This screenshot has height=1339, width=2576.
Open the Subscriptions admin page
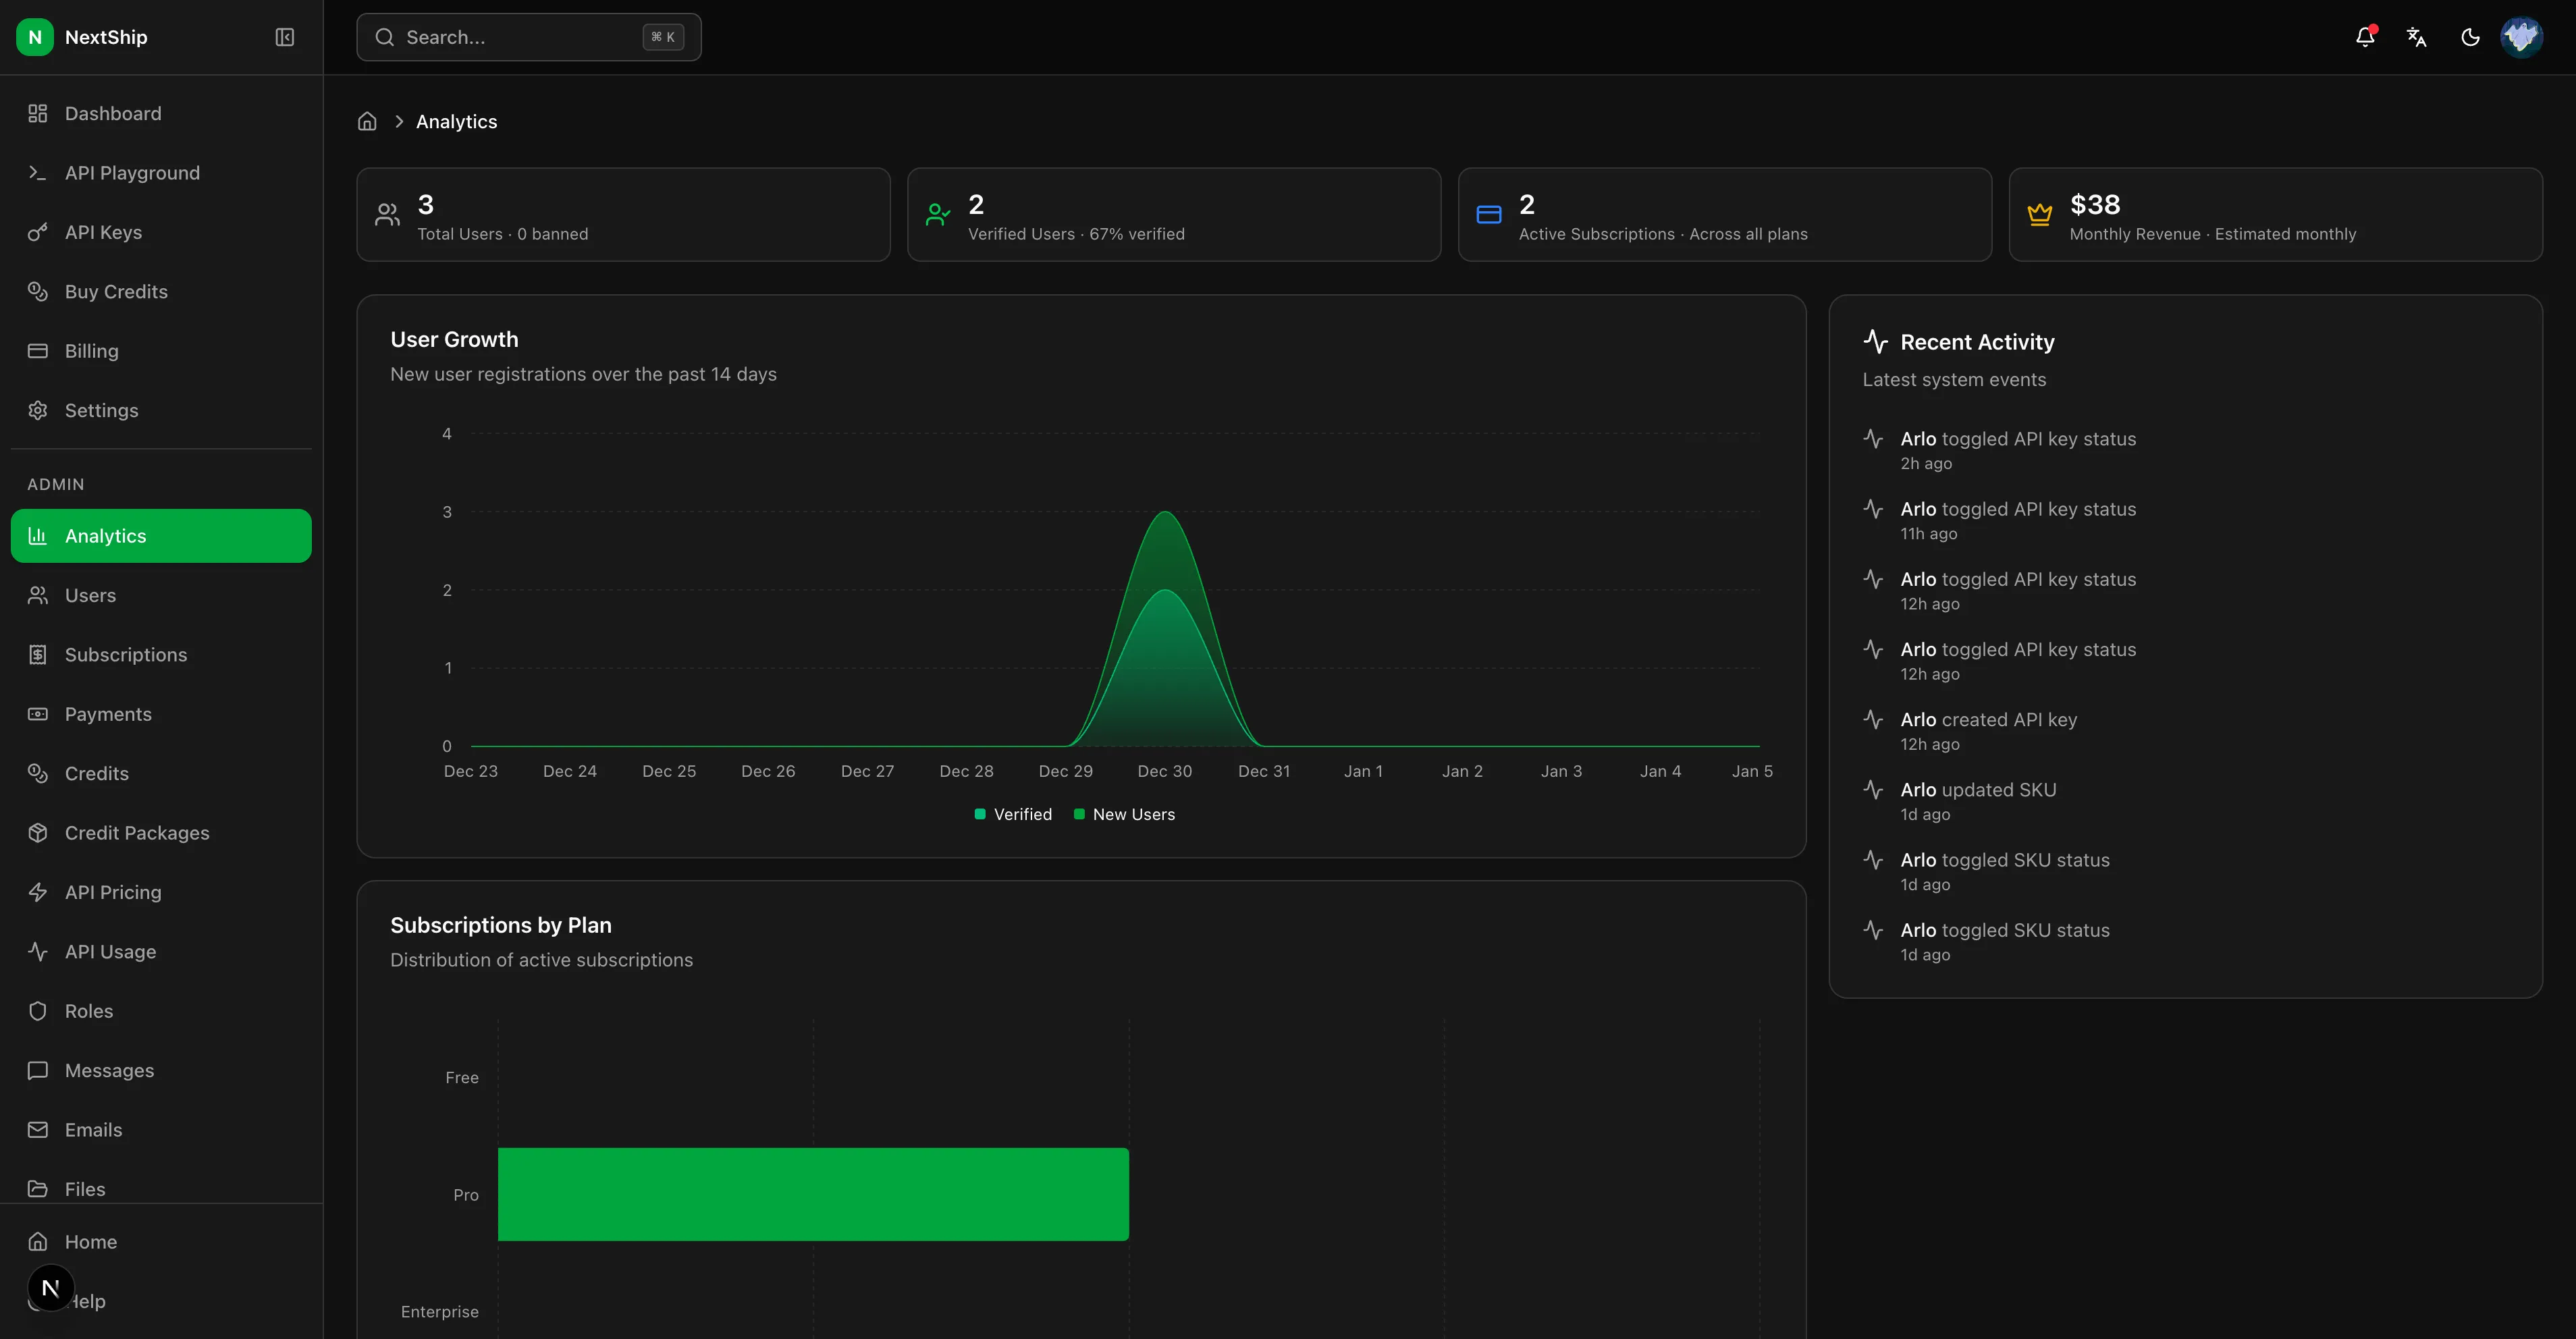127,654
